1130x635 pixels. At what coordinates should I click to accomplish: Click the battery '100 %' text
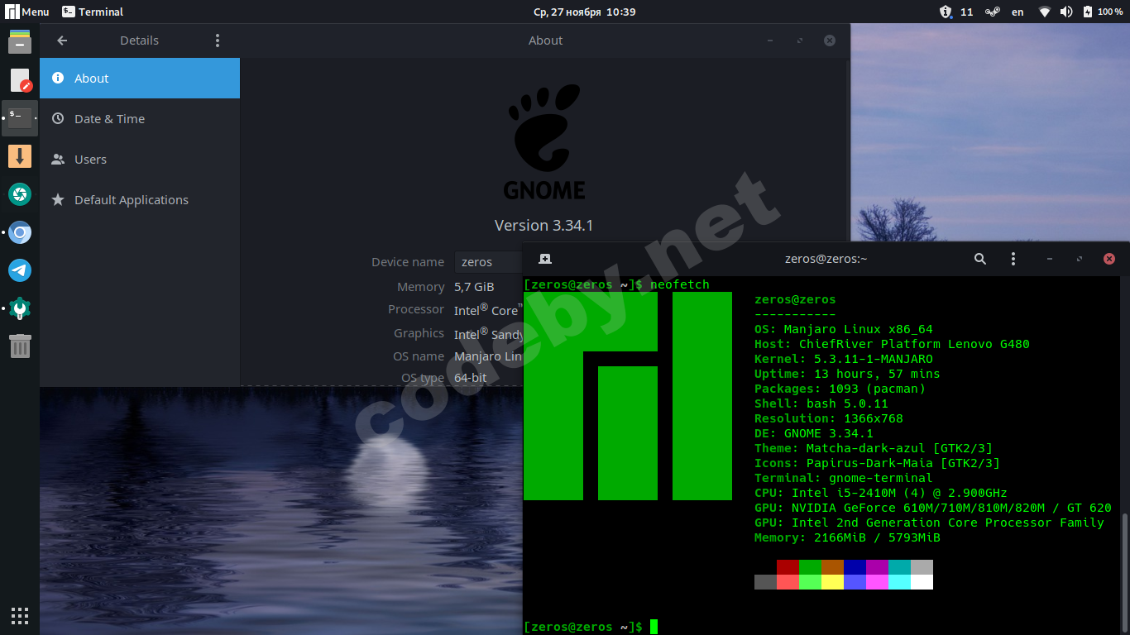(1110, 12)
